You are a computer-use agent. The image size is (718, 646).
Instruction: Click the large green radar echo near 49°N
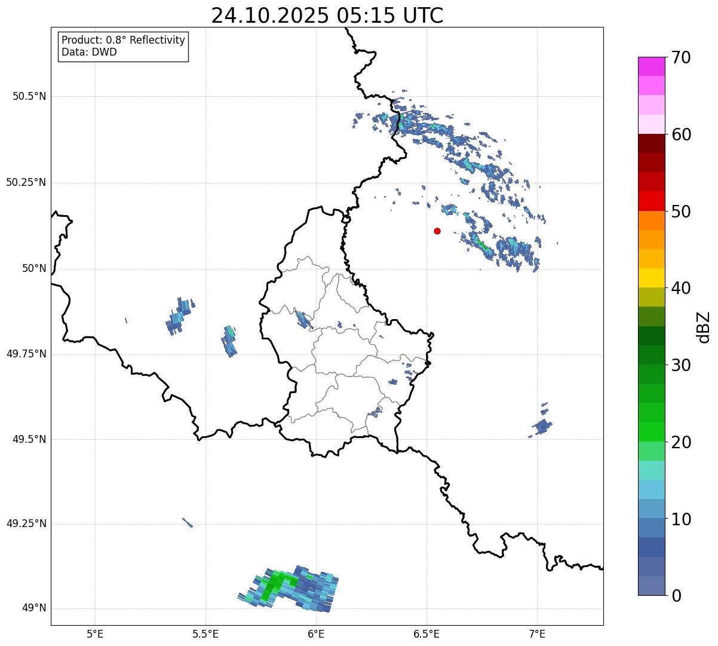coord(289,589)
